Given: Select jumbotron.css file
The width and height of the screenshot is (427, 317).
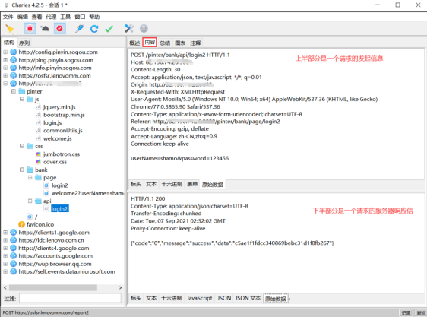Looking at the screenshot, I should [62, 154].
